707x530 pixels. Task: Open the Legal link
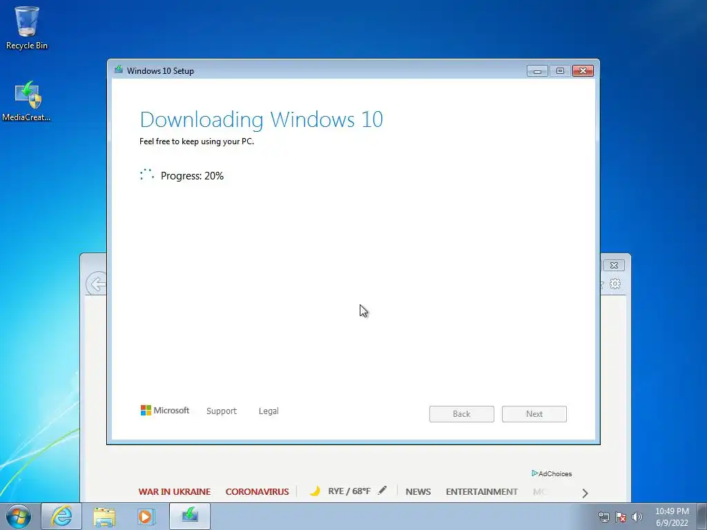point(269,411)
